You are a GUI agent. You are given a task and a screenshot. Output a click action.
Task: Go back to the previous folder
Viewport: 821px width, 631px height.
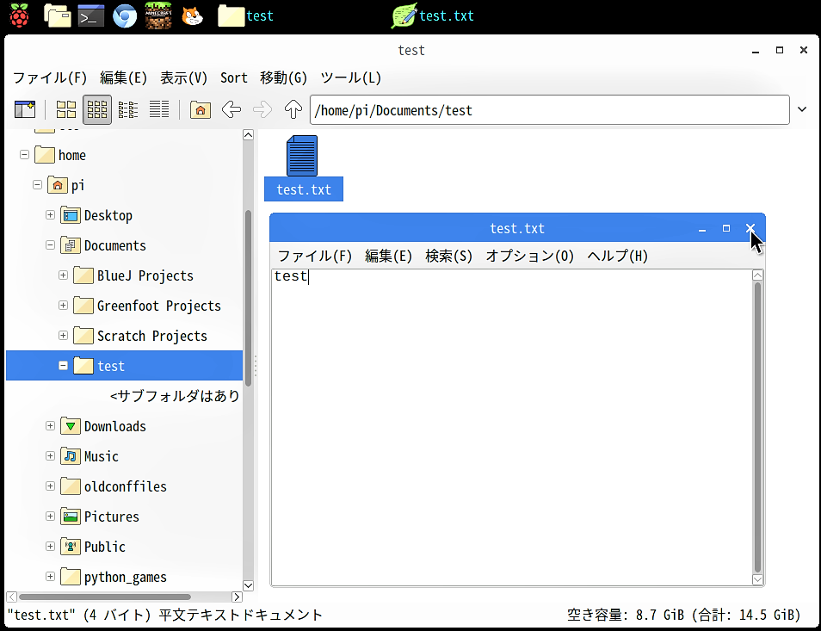click(x=231, y=109)
